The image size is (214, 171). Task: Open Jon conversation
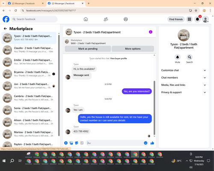pos(29,86)
